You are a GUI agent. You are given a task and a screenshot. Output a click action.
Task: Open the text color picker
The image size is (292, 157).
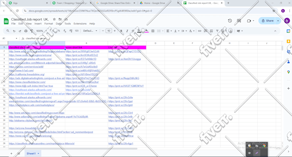(139, 31)
